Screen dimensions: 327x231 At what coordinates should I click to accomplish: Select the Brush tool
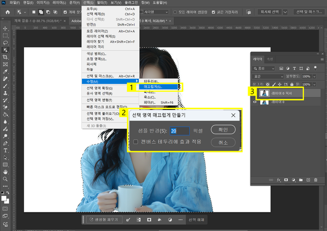point(5,86)
